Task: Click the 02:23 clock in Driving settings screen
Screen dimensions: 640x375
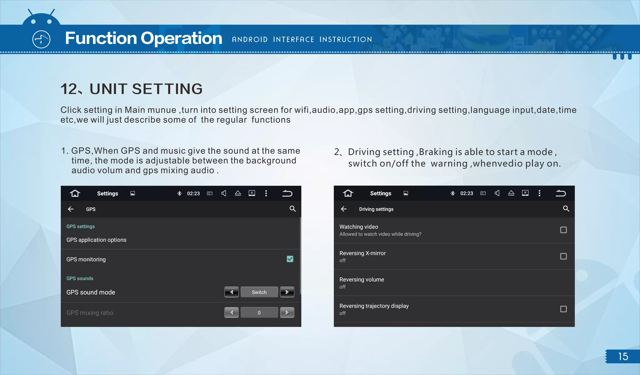Action: [x=467, y=193]
